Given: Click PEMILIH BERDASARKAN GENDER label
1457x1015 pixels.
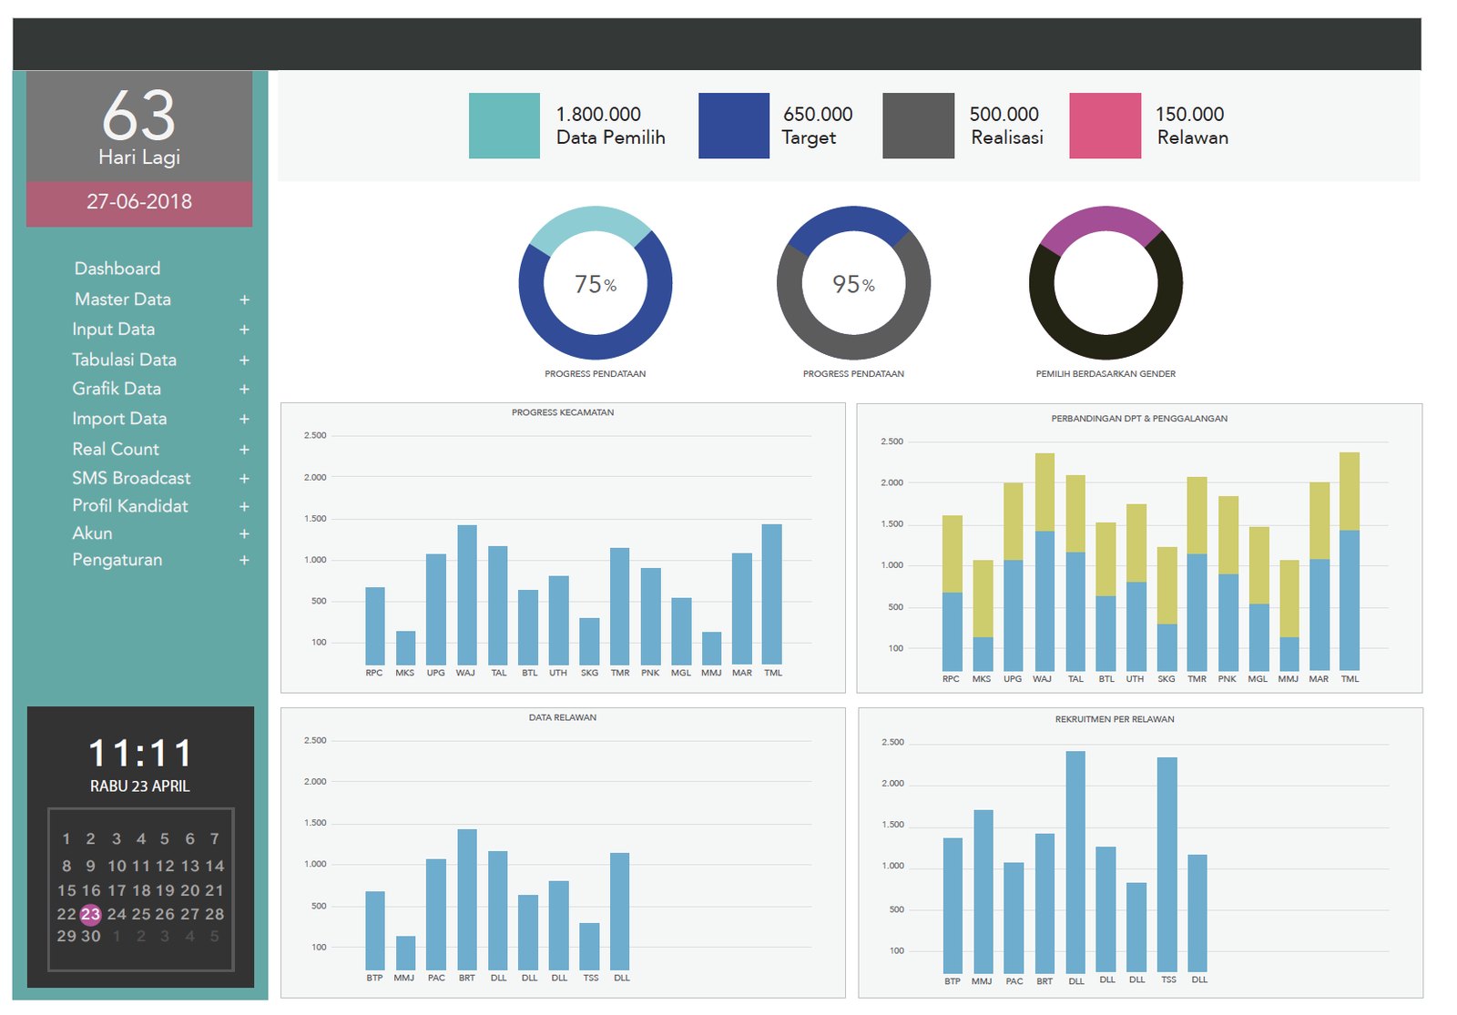Looking at the screenshot, I should [1105, 374].
